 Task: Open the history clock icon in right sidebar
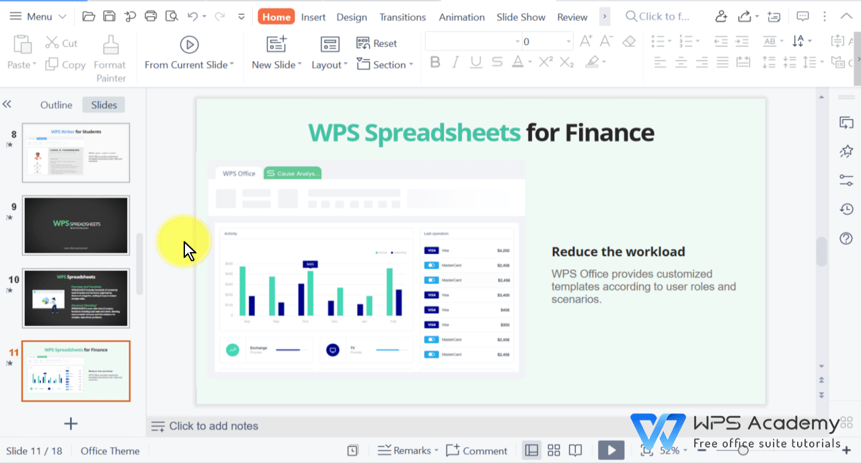point(846,210)
